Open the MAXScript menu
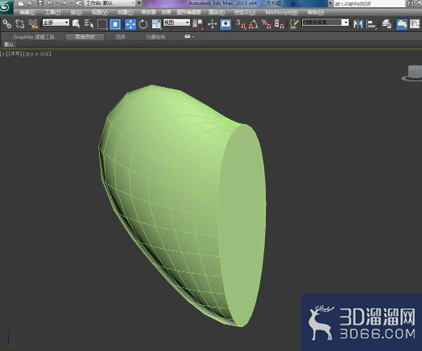422x351 pixels. coord(282,12)
